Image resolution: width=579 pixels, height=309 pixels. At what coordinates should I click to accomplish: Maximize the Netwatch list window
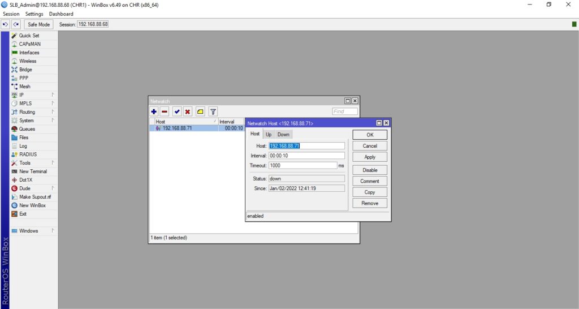click(x=348, y=101)
